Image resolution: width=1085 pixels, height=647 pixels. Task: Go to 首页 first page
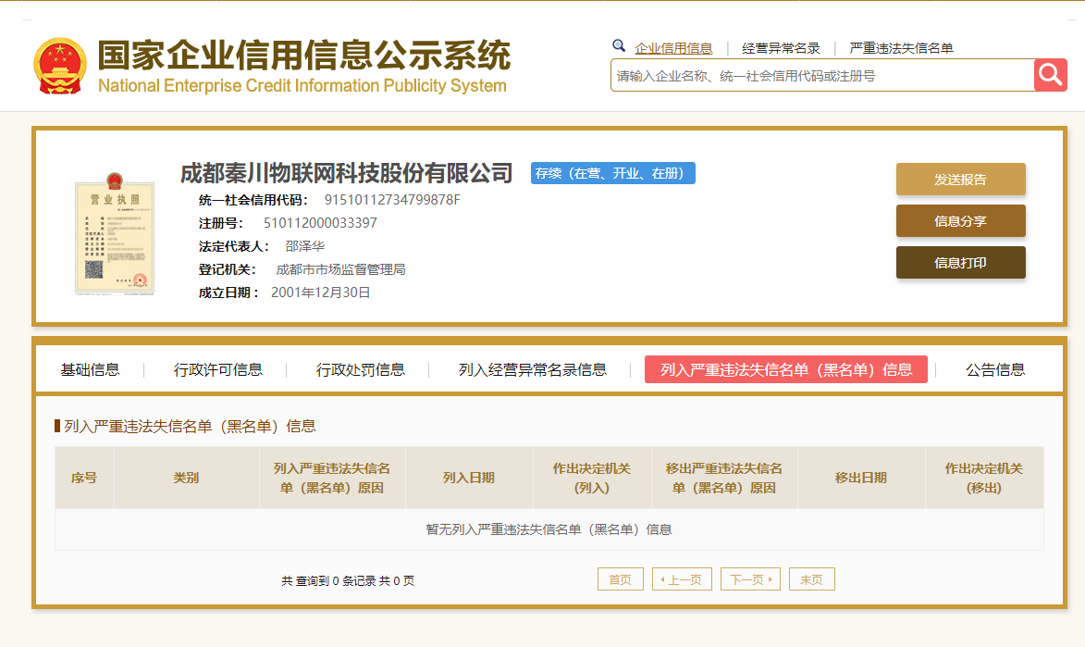point(620,579)
